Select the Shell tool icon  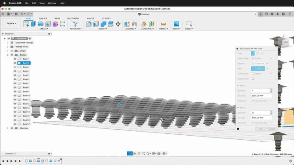(x=96, y=24)
